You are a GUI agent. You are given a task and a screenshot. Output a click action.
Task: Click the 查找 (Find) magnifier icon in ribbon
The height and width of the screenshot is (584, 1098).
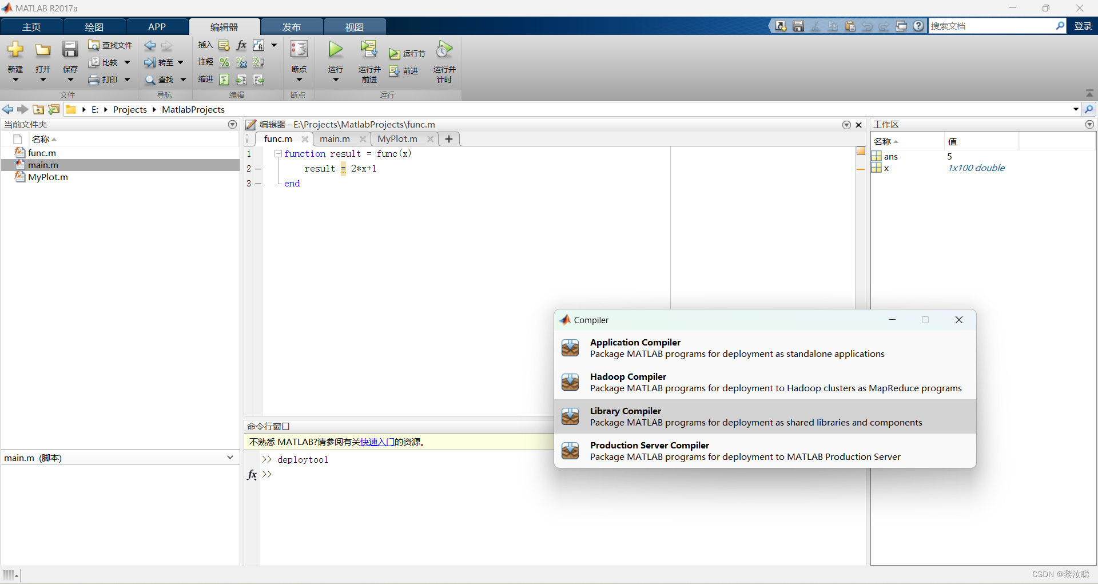click(x=150, y=80)
